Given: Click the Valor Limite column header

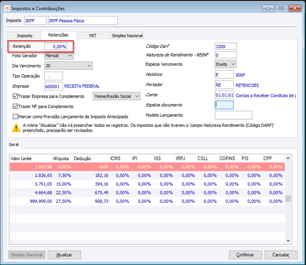Looking at the screenshot, I should 31,158.
